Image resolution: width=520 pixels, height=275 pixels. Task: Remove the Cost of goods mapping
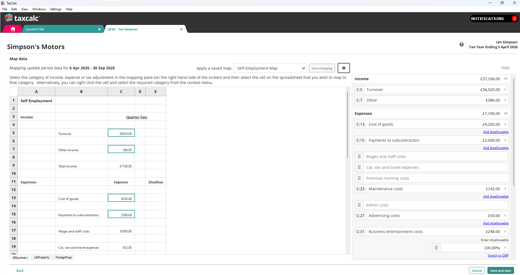pyautogui.click(x=505, y=124)
